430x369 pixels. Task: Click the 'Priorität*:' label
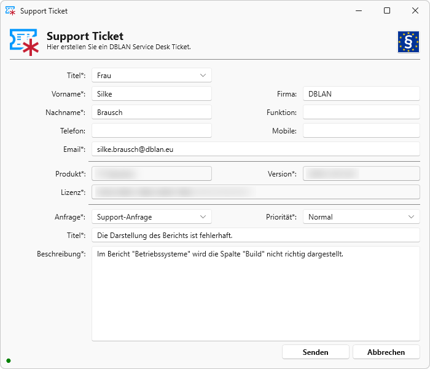coord(281,217)
